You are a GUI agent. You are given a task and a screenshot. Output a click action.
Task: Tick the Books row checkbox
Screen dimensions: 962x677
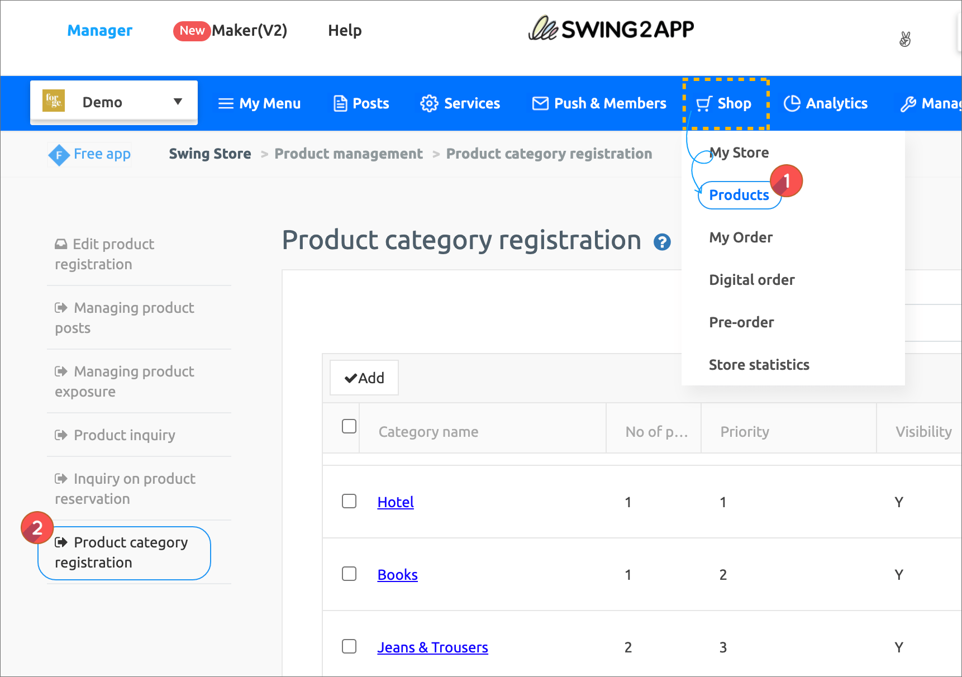tap(349, 574)
